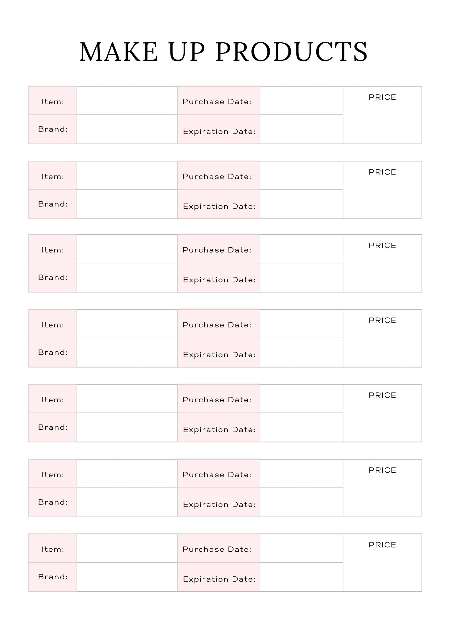The height and width of the screenshot is (637, 451).
Task: Click the sixth Brand entry field
Action: coord(127,502)
